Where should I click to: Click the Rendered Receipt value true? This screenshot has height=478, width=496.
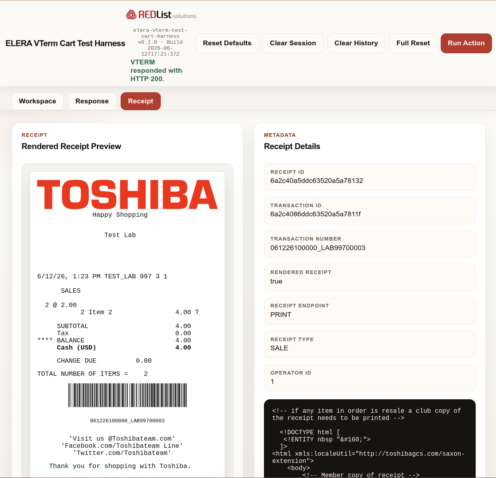click(x=276, y=281)
